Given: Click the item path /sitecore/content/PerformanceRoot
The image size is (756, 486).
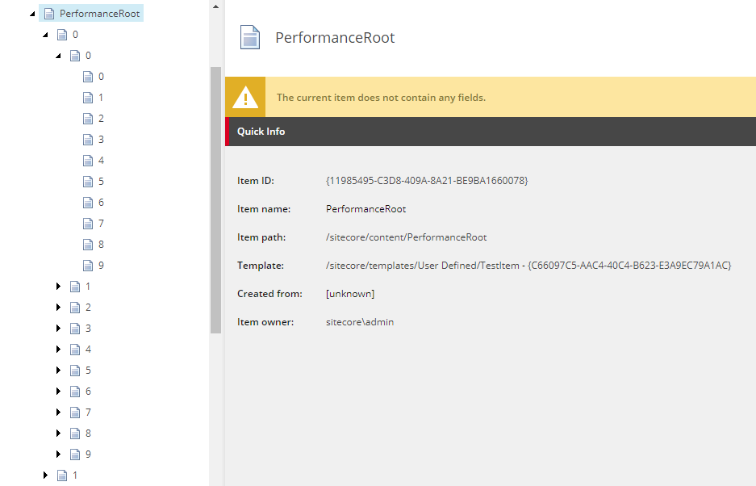Looking at the screenshot, I should [407, 237].
